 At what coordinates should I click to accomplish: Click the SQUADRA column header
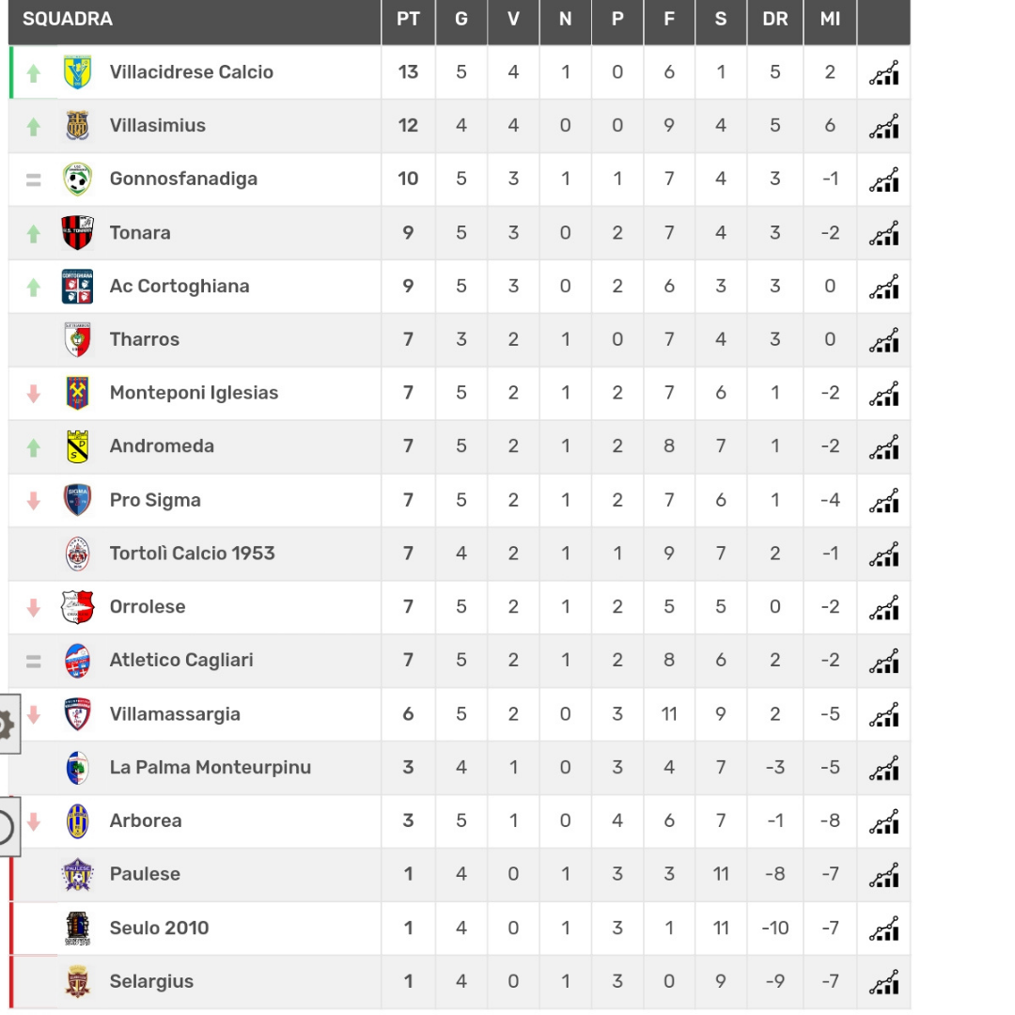tap(68, 20)
